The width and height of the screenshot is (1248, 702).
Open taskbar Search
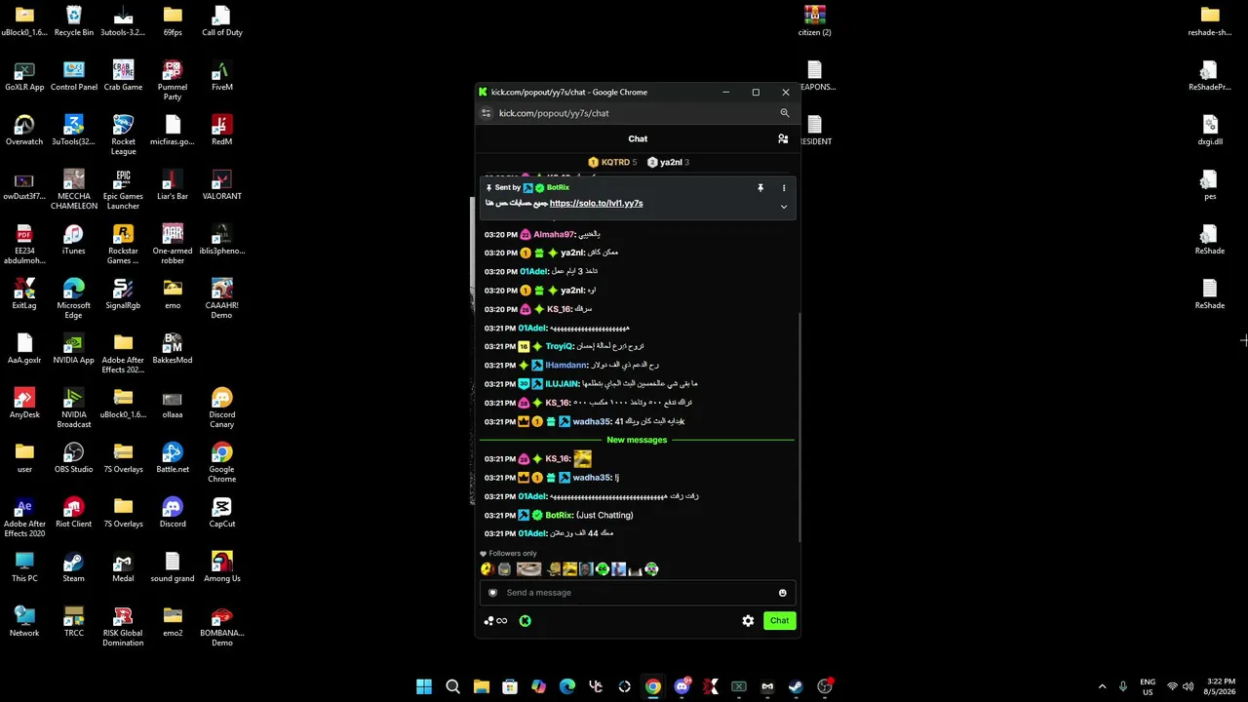tap(452, 686)
